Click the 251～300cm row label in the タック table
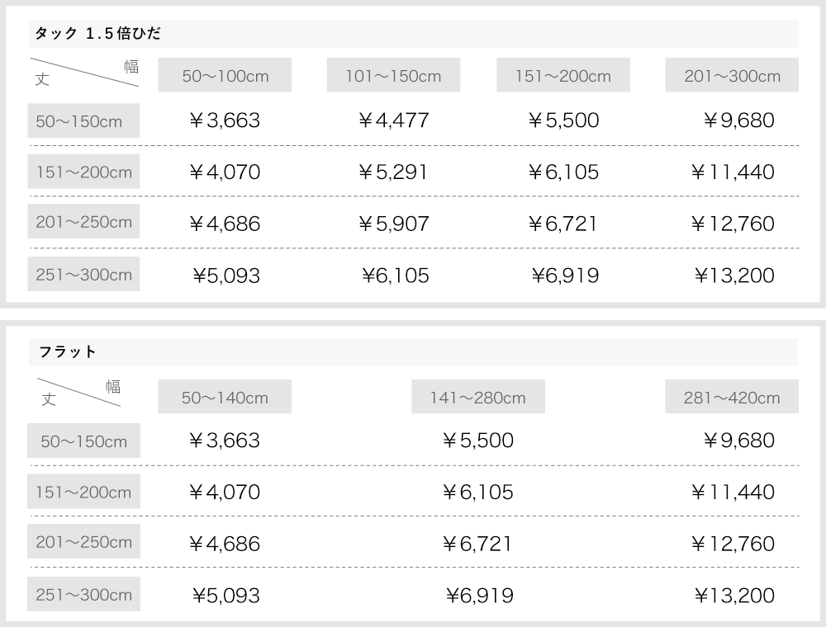Screen dimensions: 826x627 (83, 274)
